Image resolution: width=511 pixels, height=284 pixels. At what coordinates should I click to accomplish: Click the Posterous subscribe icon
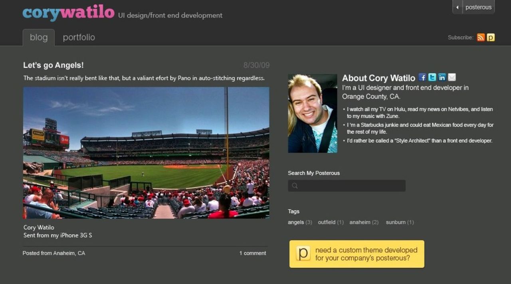(491, 37)
